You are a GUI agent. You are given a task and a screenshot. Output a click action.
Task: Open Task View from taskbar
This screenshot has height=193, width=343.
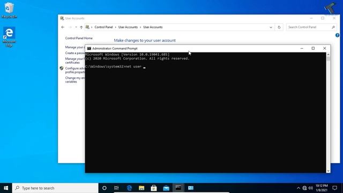click(116, 188)
